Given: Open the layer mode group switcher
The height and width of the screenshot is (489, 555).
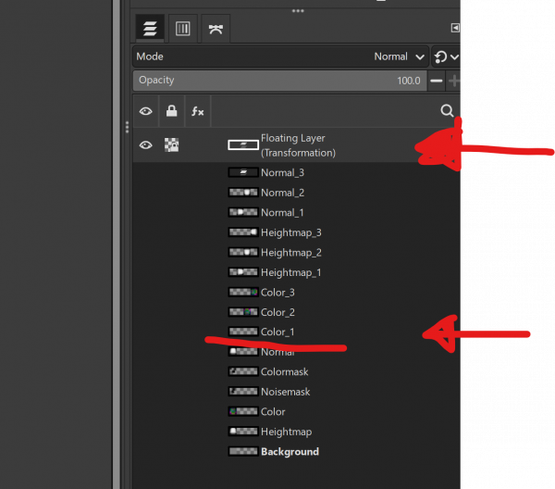Looking at the screenshot, I should [446, 56].
